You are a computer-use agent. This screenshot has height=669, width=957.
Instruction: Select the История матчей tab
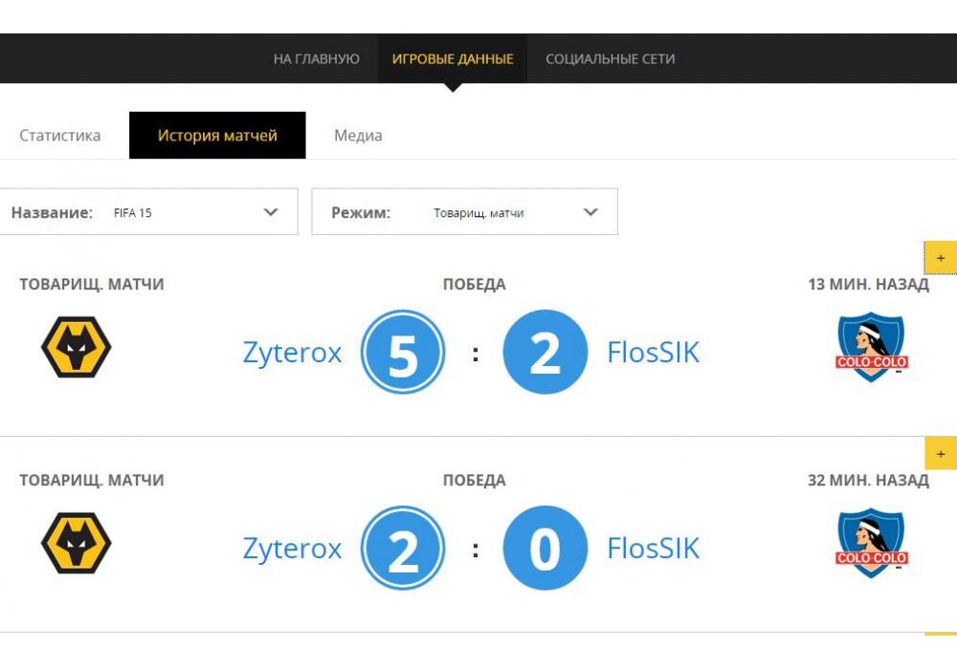[217, 136]
